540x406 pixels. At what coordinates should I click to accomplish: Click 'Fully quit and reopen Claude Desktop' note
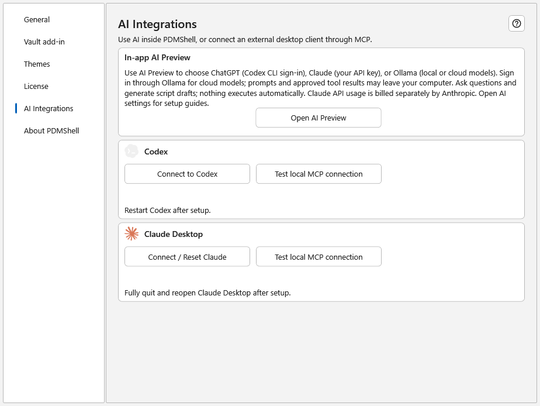click(x=207, y=293)
